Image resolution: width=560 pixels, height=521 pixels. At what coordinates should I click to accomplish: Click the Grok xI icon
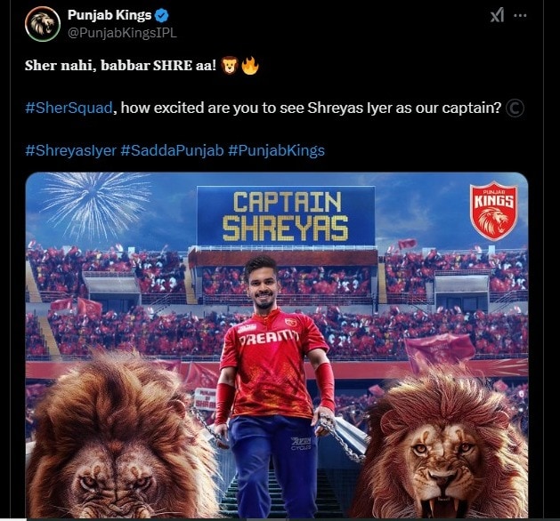click(x=497, y=15)
